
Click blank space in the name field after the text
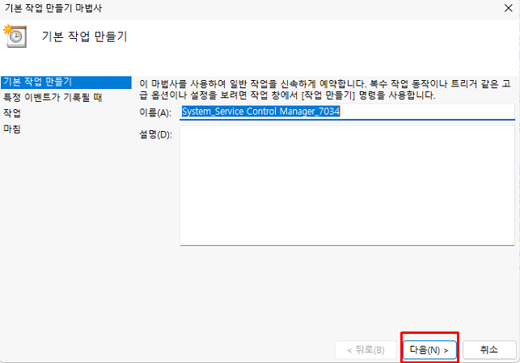coord(429,112)
